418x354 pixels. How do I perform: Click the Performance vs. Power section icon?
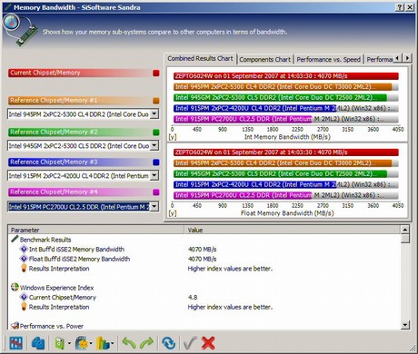click(15, 326)
